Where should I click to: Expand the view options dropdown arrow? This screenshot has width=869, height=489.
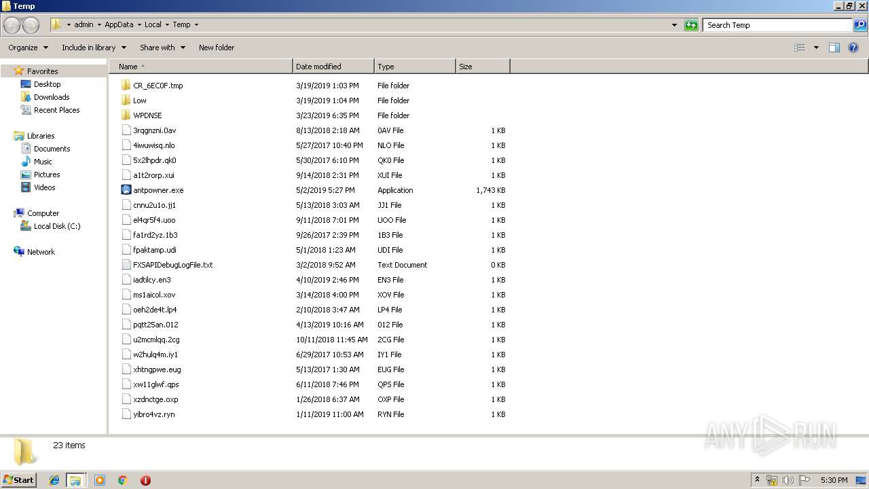[816, 48]
